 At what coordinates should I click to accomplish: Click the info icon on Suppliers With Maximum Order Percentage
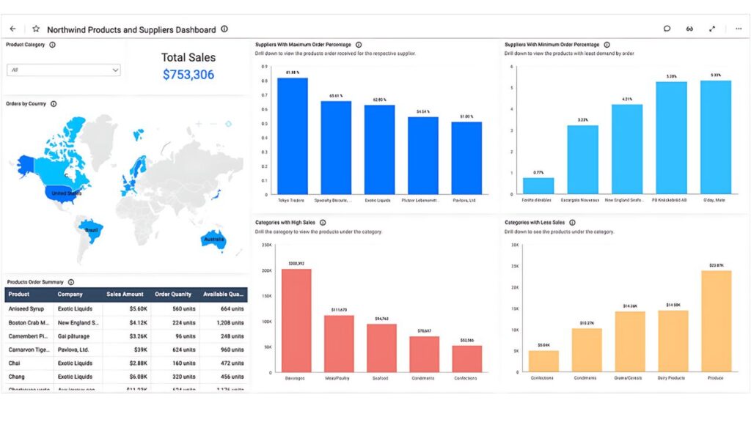tap(358, 44)
